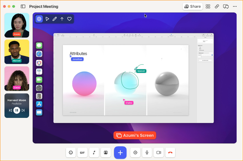Screen dimensions: 243x161
Task: Select the cursor play-arrow tool
Action: tap(47, 19)
